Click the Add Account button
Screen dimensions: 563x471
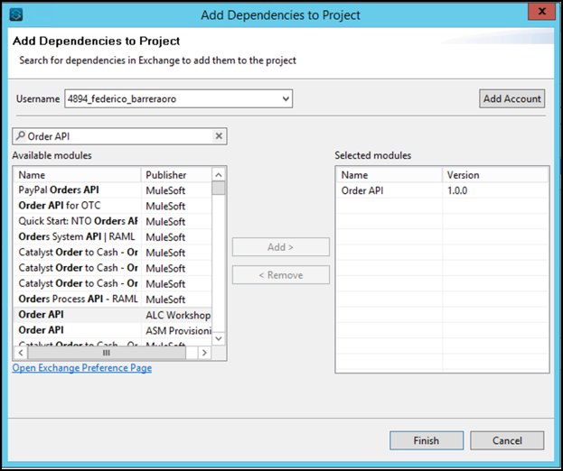point(511,98)
